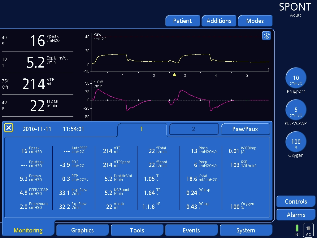Open the Modes selection menu
This screenshot has width=317, height=238.
255,21
